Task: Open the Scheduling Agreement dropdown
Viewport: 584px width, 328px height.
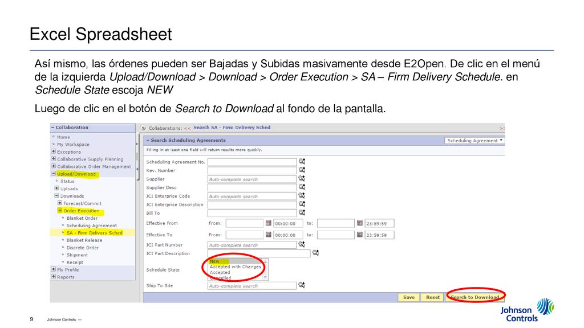Action: pos(474,141)
